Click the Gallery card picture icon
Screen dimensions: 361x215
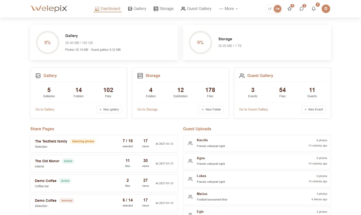pos(38,76)
